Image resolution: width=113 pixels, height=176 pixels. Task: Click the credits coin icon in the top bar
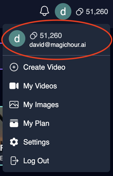[x=80, y=12]
